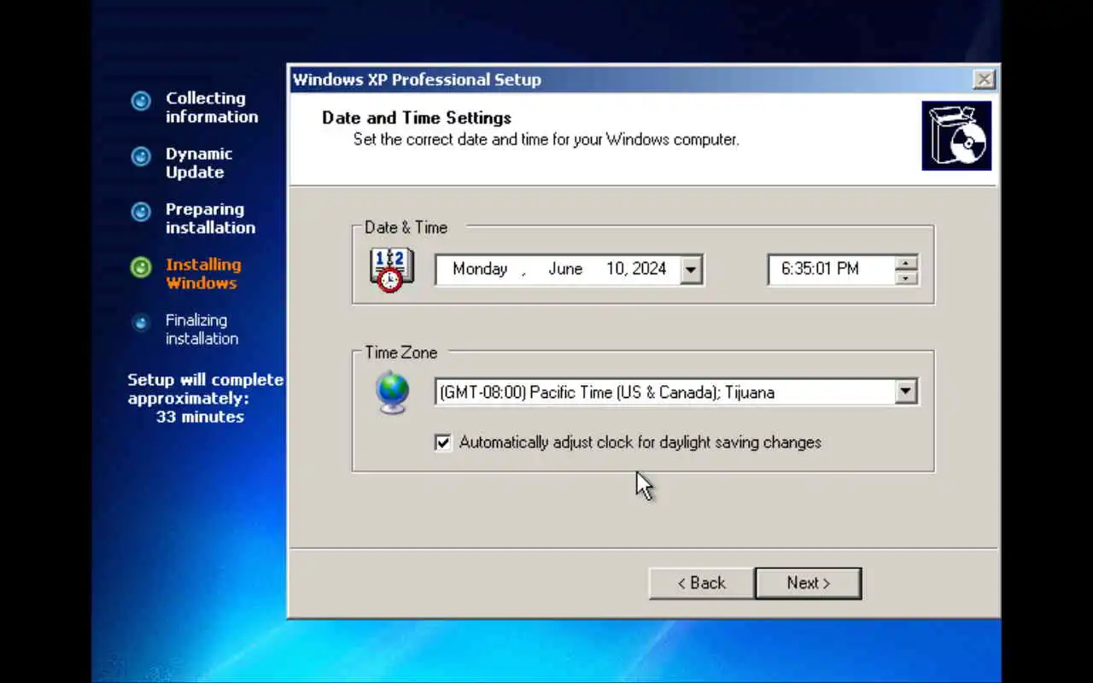
Task: Click the Set the correct date and time instruction
Action: [x=546, y=139]
